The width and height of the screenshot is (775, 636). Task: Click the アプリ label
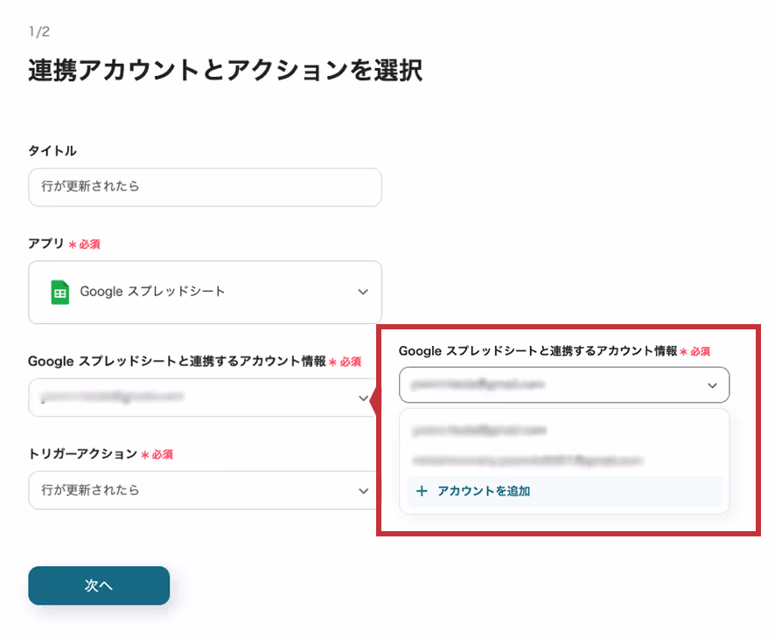click(x=46, y=244)
